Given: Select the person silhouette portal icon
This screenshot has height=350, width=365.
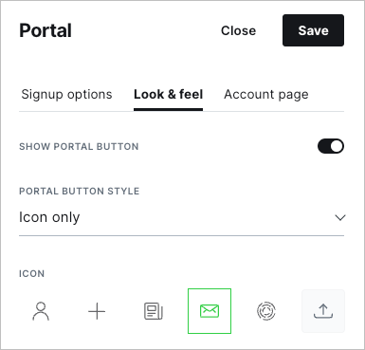Looking at the screenshot, I should 41,311.
